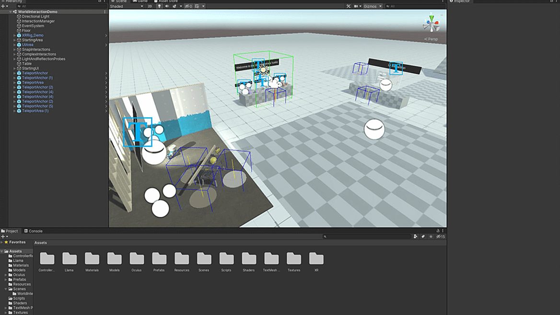Select the Prefabs folder in the Assets grid
The image size is (560, 315).
159,261
